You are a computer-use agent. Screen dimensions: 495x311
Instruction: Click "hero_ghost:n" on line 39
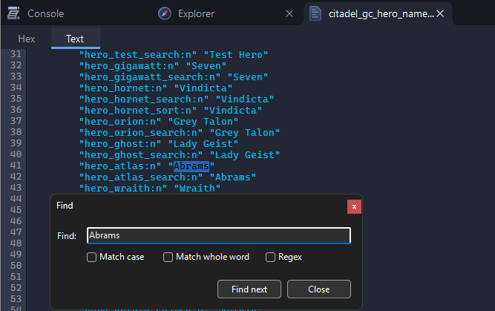pos(120,144)
